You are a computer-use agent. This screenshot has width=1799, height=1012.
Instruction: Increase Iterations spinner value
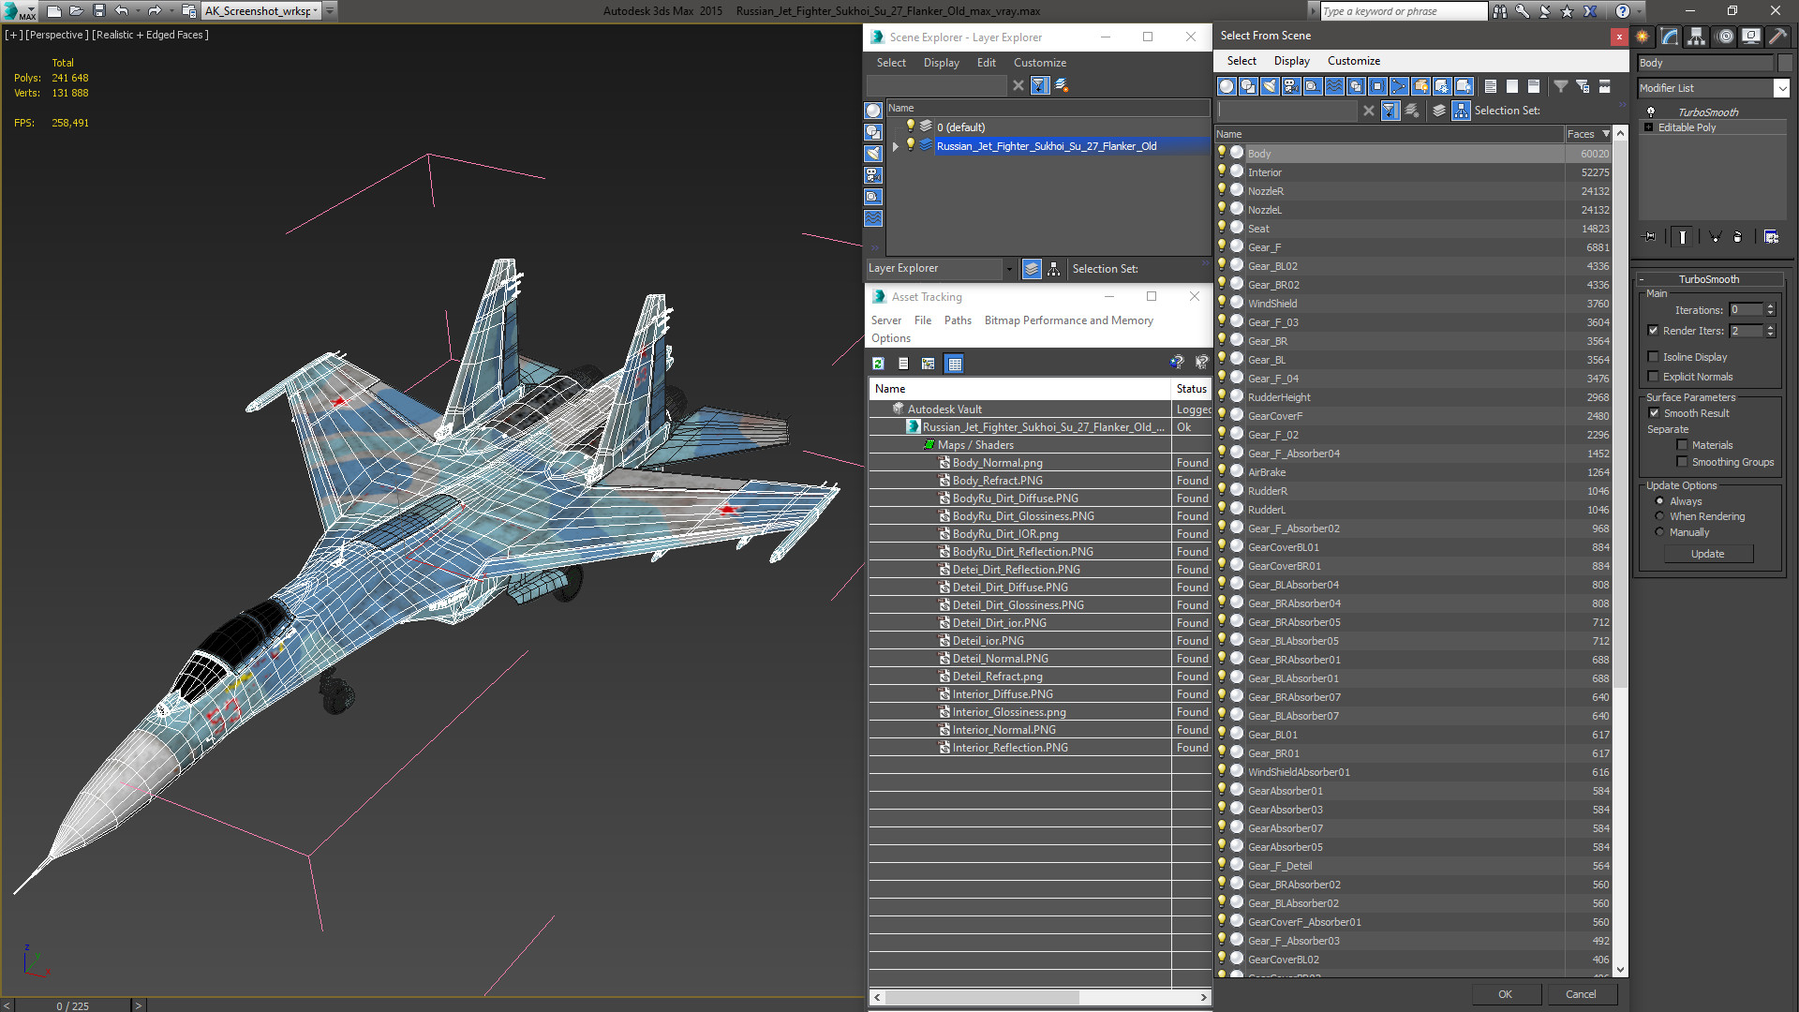coord(1770,306)
